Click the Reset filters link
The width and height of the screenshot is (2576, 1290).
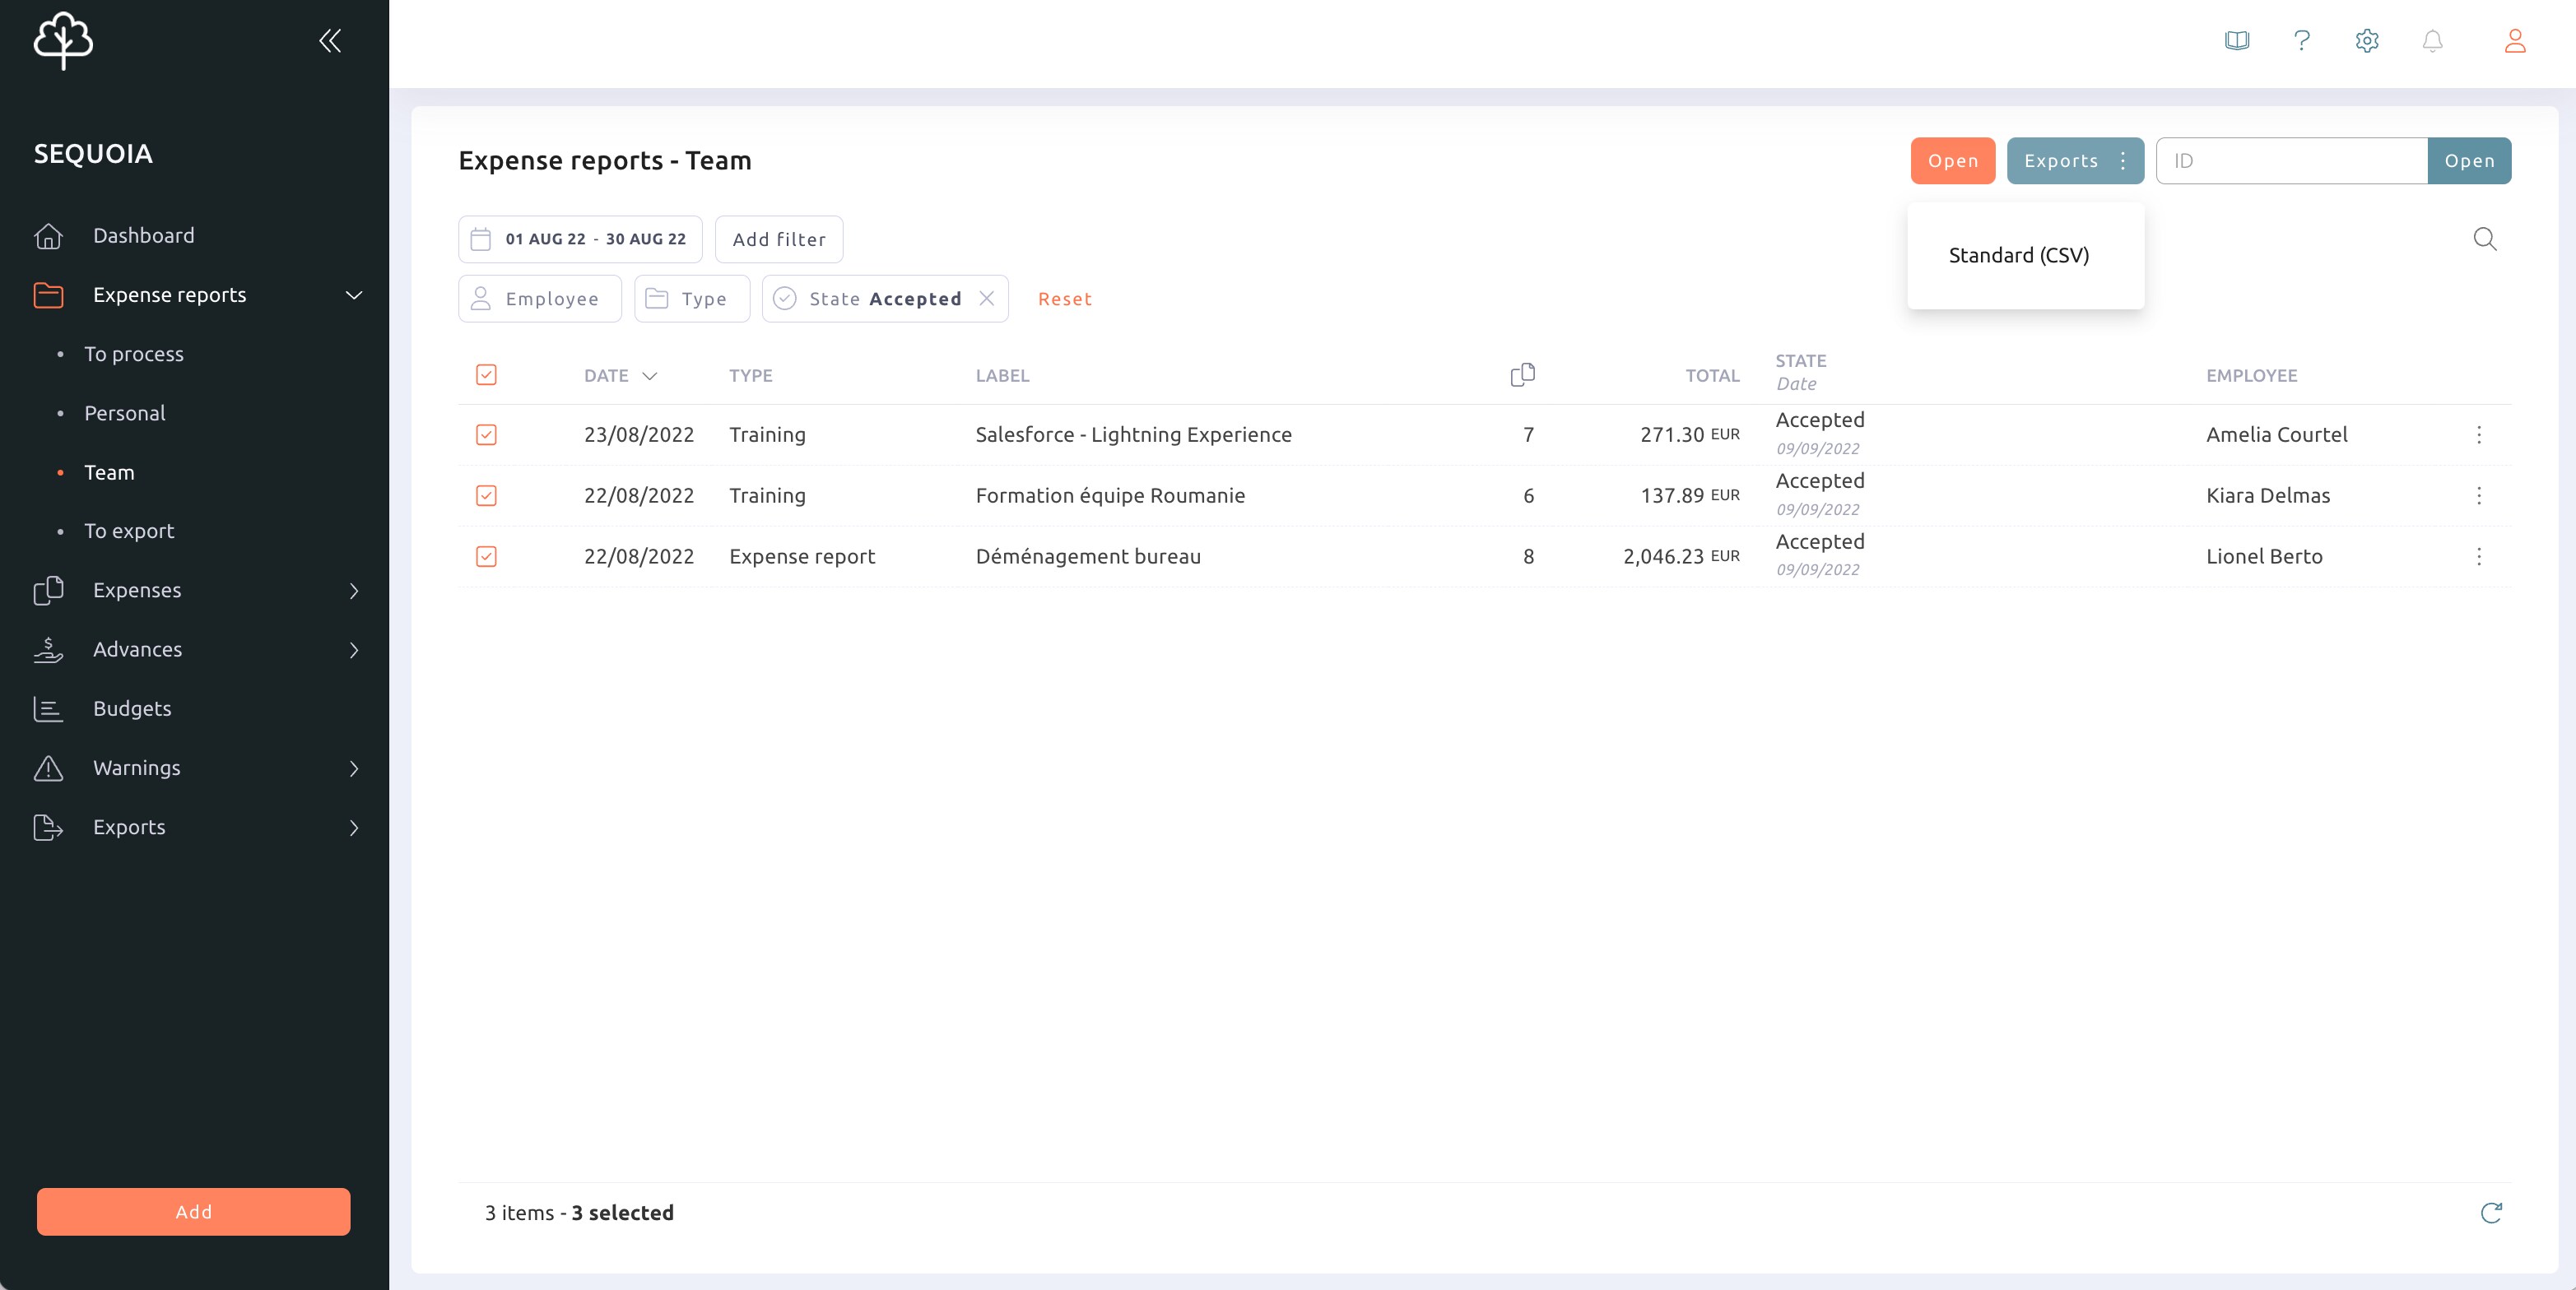click(x=1064, y=299)
